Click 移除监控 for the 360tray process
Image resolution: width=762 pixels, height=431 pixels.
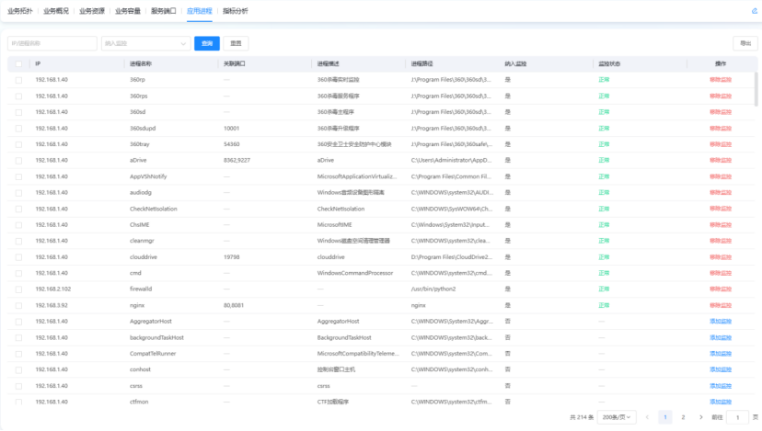(721, 144)
